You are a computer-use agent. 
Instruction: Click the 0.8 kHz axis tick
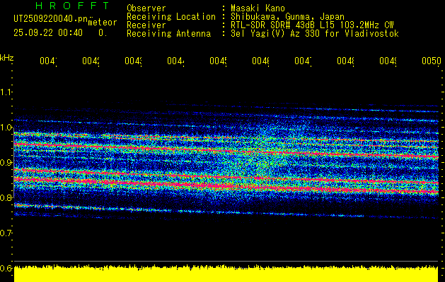coord(6,198)
